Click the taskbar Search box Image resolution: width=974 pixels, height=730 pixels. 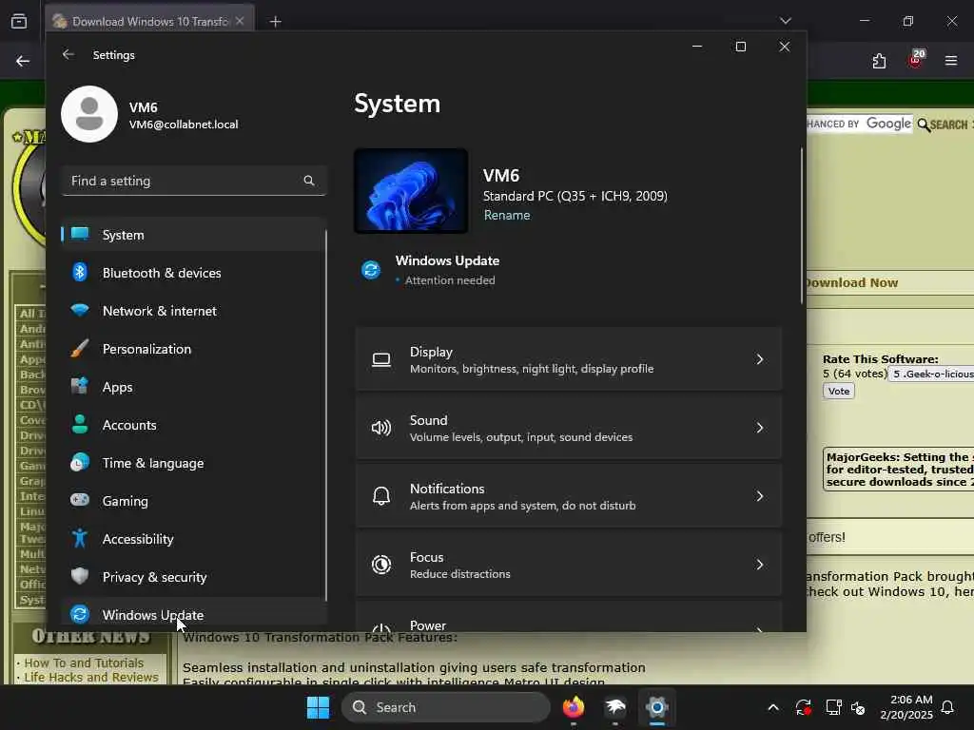coord(446,707)
